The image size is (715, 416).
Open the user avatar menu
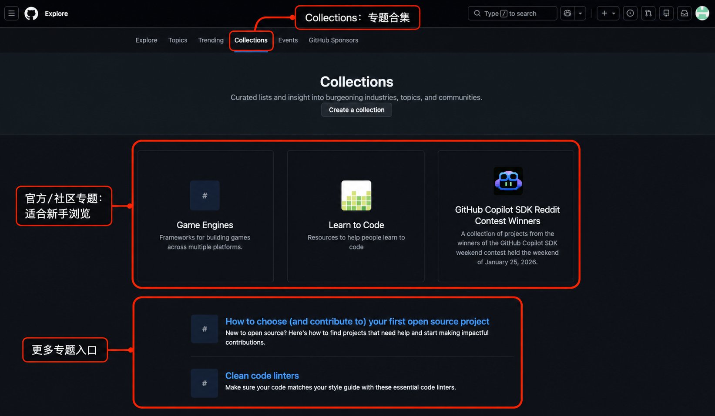702,13
